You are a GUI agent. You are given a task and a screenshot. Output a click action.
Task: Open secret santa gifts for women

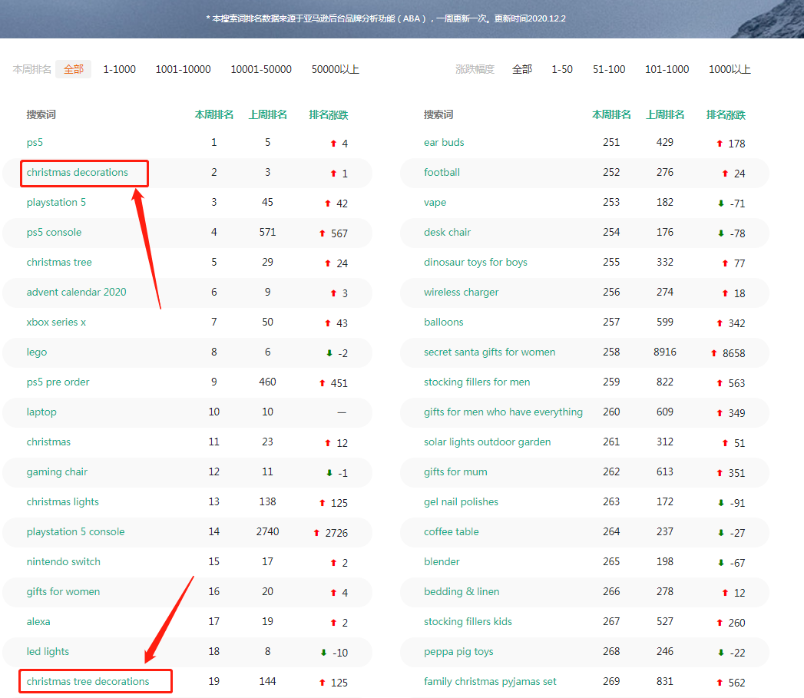pyautogui.click(x=489, y=352)
